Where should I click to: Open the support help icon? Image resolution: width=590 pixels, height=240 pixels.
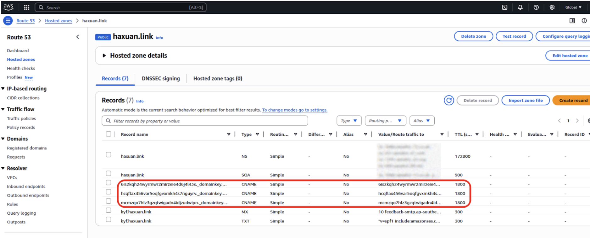tap(536, 7)
